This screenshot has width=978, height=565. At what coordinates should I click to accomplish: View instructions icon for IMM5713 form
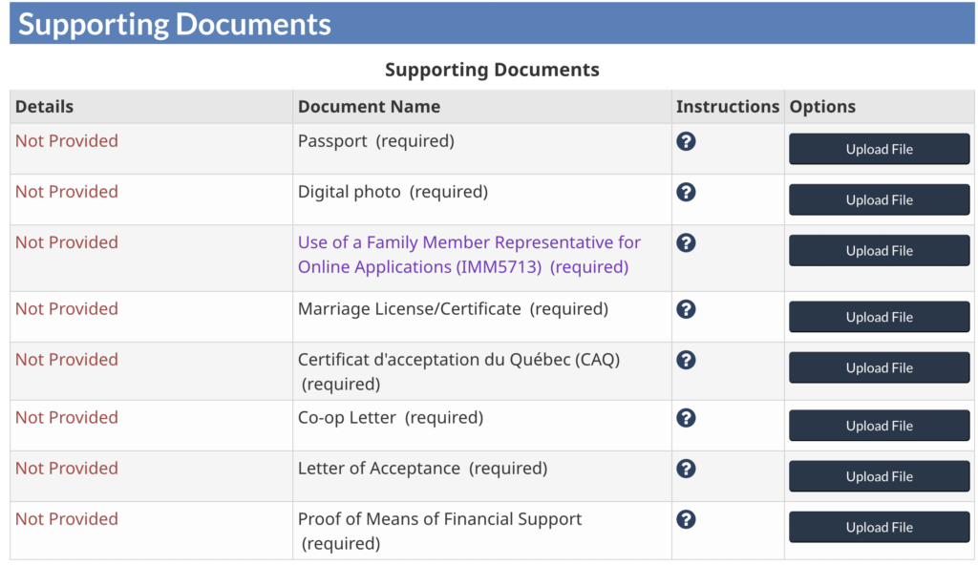(686, 242)
